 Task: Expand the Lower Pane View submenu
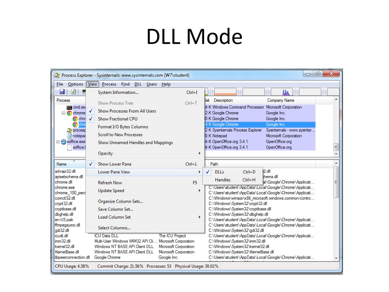click(x=145, y=172)
